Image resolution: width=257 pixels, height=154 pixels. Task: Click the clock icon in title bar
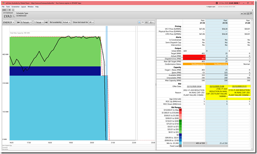point(217,3)
